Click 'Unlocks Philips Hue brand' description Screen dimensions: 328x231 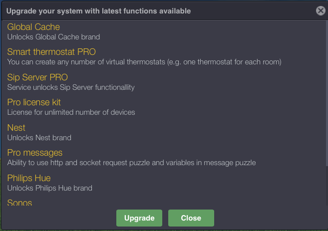tap(50, 188)
